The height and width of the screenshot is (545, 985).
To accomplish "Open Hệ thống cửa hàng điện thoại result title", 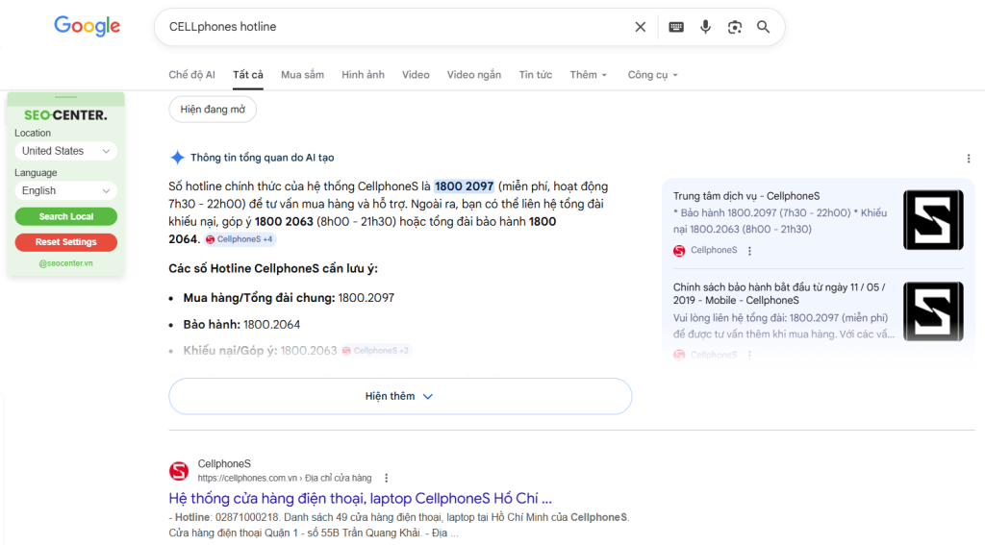I will (360, 499).
